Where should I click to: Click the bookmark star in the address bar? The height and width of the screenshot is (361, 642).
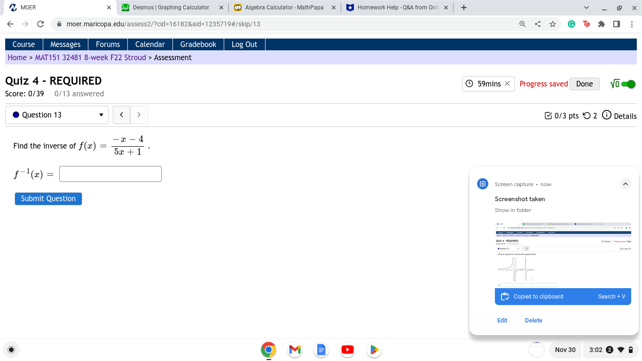coord(553,24)
